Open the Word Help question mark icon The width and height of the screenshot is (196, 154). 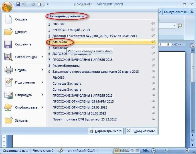pyautogui.click(x=192, y=12)
